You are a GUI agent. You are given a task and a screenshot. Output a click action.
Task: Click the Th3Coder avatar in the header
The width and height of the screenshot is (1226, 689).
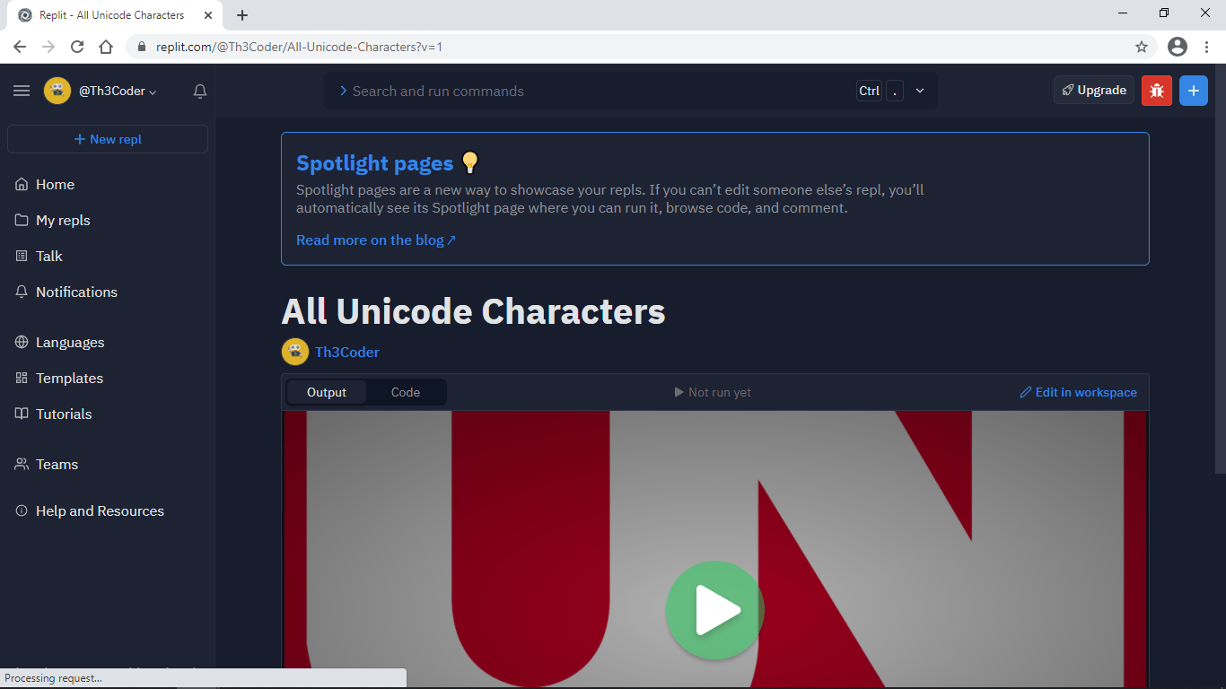click(x=57, y=91)
